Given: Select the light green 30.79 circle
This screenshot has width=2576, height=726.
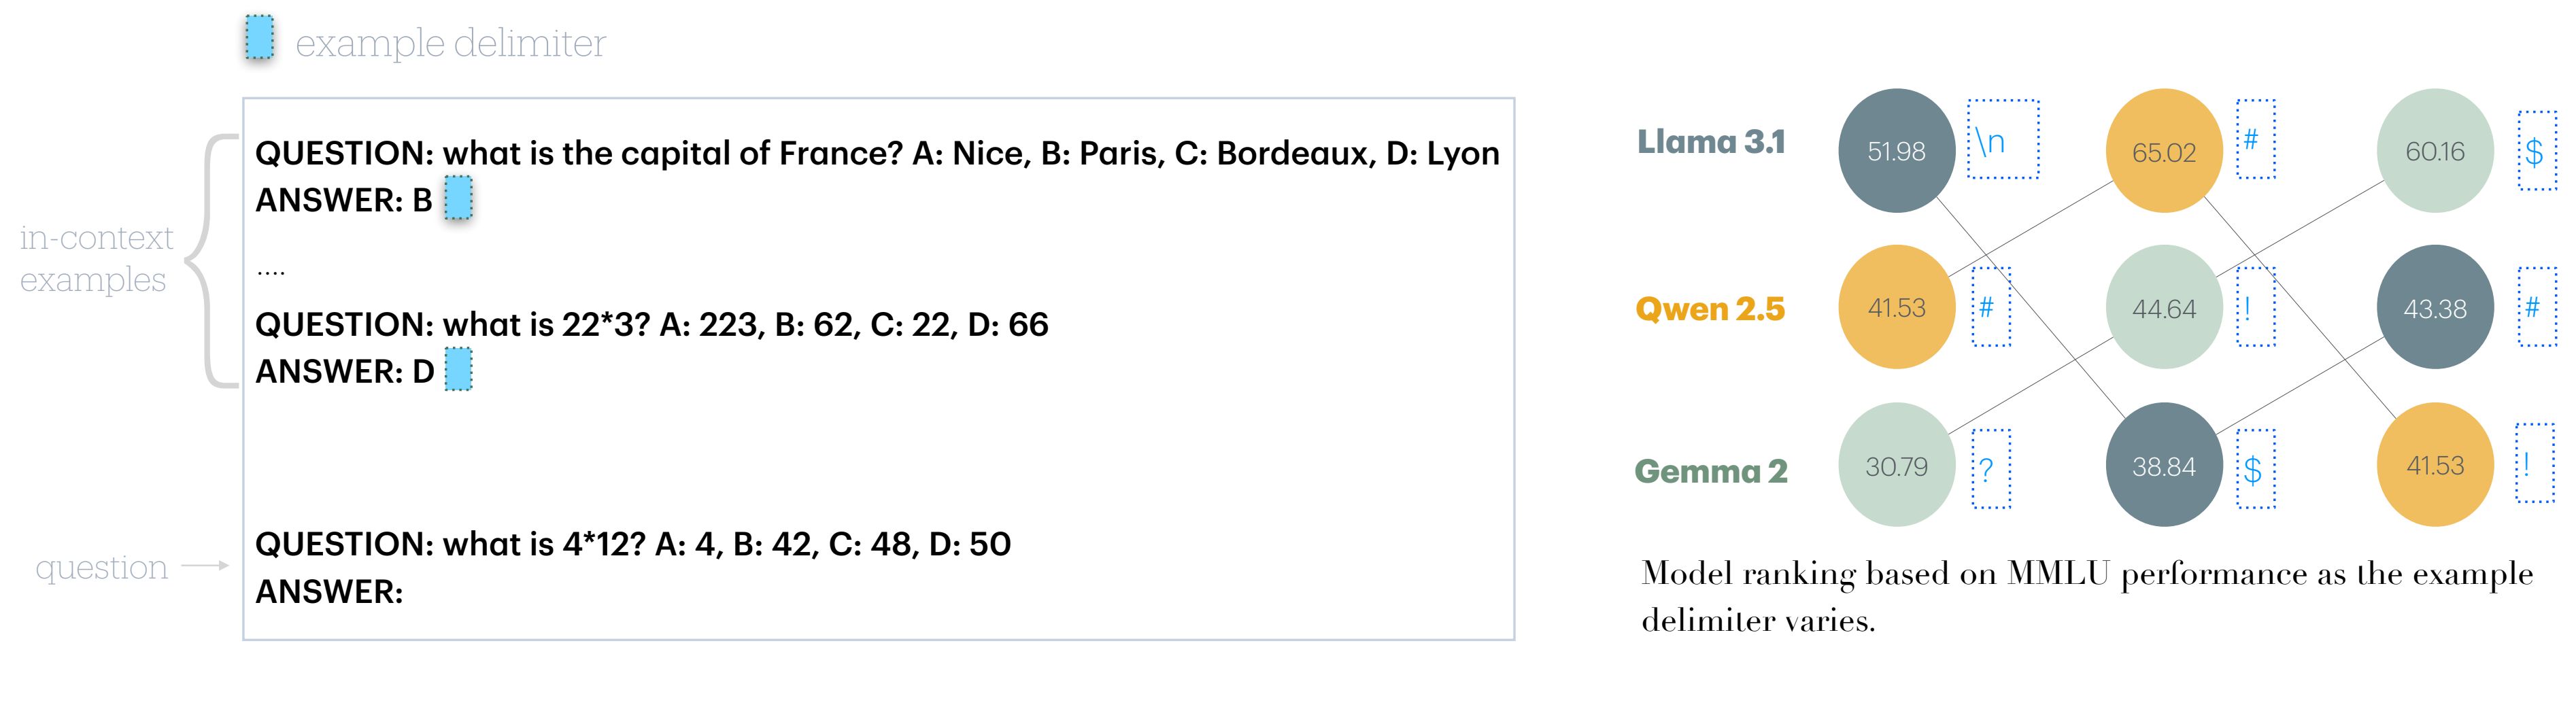Looking at the screenshot, I should click(x=1896, y=465).
